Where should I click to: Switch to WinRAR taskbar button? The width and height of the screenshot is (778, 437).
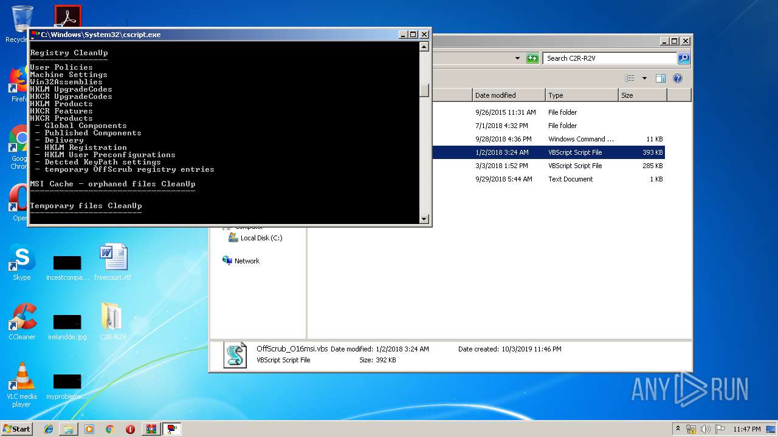tap(151, 429)
